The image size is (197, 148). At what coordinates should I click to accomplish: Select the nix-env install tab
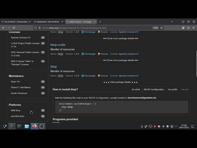coord(185,89)
